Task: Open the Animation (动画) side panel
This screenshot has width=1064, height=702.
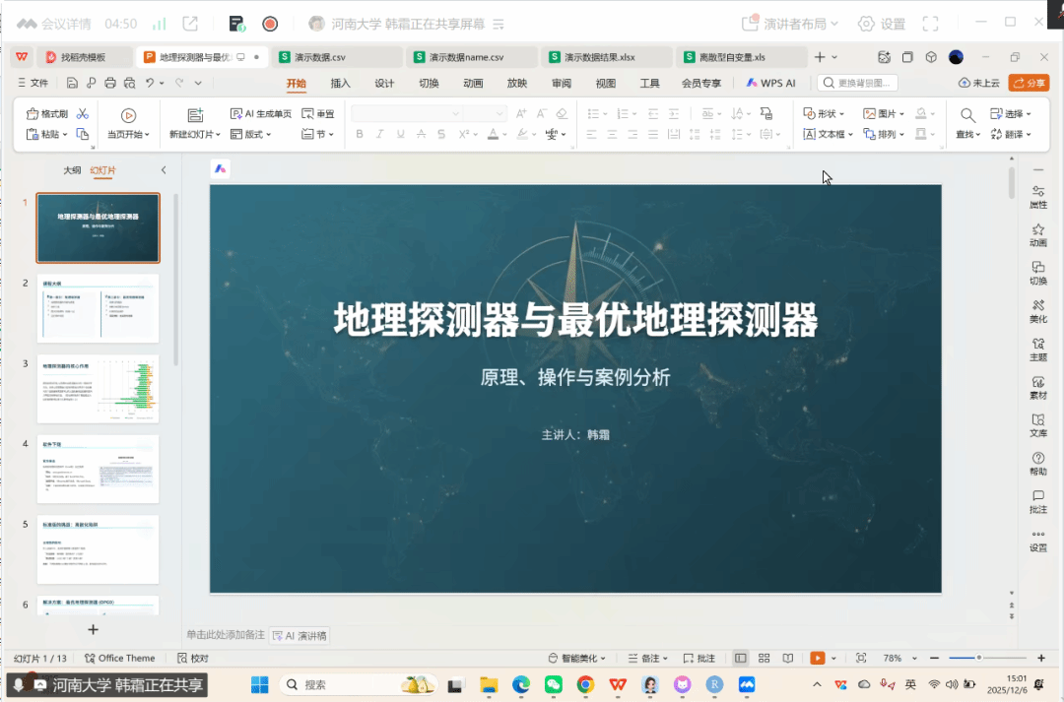Action: point(1037,234)
